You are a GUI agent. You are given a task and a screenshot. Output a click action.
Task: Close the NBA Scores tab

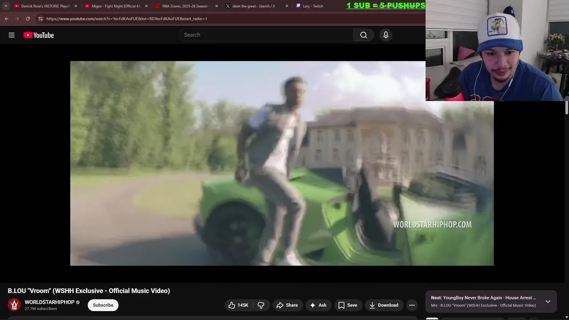tap(216, 6)
